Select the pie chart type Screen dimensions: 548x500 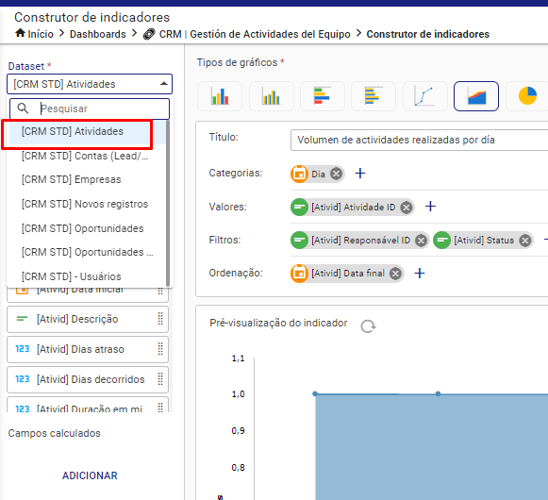527,96
